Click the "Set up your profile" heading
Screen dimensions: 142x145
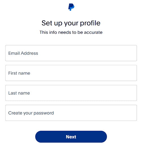point(71,23)
